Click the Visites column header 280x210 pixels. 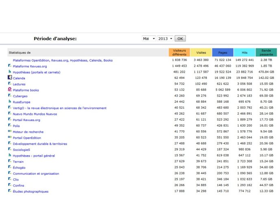[x=201, y=52]
